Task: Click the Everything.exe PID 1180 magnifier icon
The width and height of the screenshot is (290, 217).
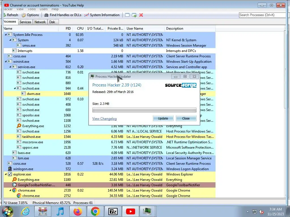Action: click(x=14, y=179)
